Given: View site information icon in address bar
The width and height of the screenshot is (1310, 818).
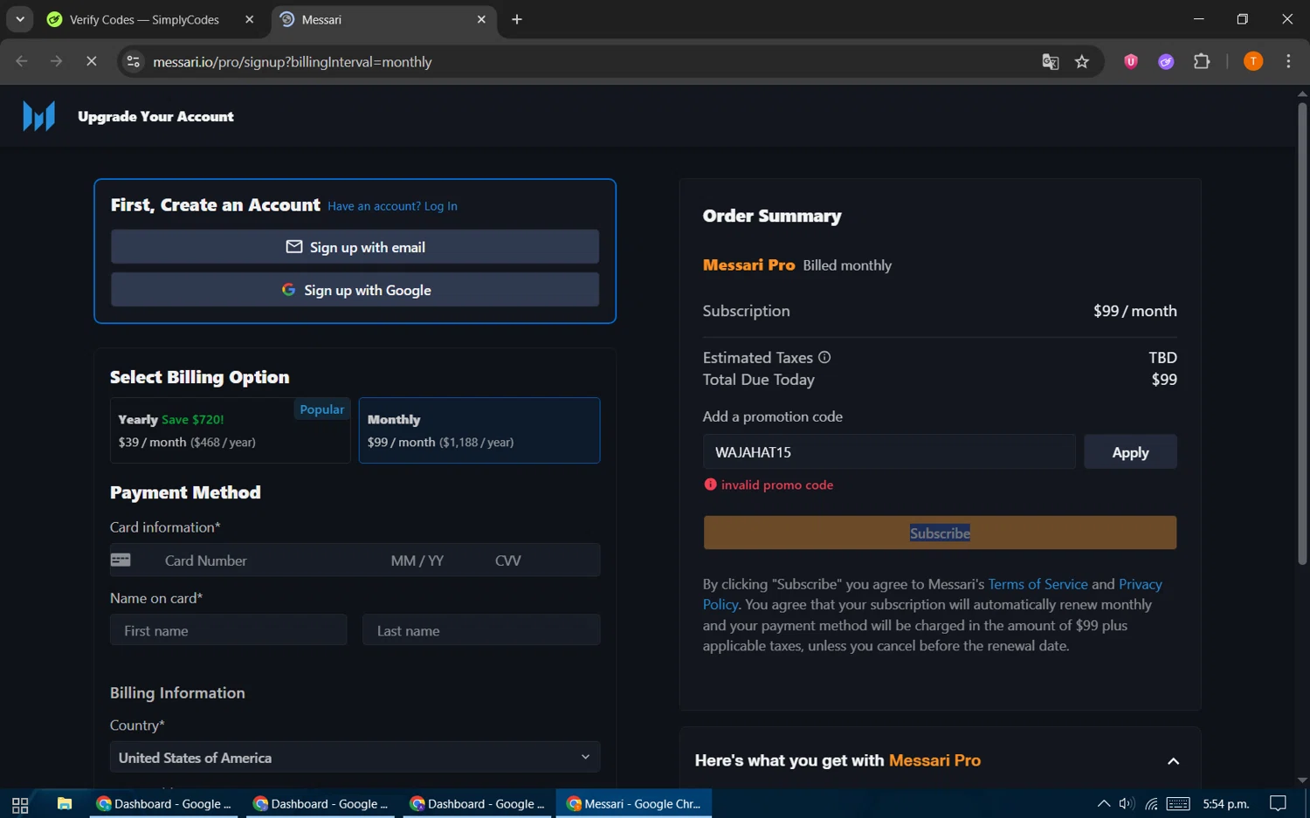Looking at the screenshot, I should pyautogui.click(x=133, y=61).
